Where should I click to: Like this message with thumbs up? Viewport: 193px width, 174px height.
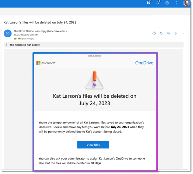(154, 33)
